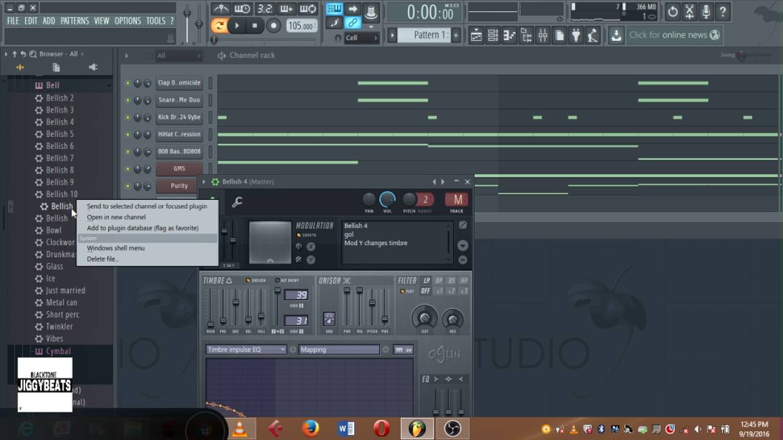The image size is (783, 440).
Task: Arm the record button
Action: [x=274, y=26]
